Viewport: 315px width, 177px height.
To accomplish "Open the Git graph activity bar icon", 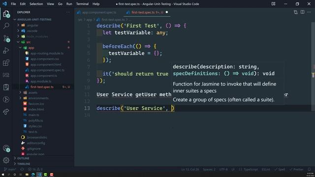I will 6,99.
